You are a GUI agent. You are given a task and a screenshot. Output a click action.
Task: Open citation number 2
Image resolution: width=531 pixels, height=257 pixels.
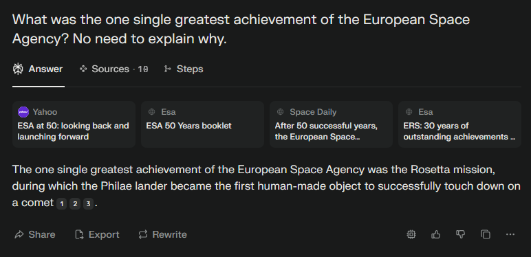[75, 204]
